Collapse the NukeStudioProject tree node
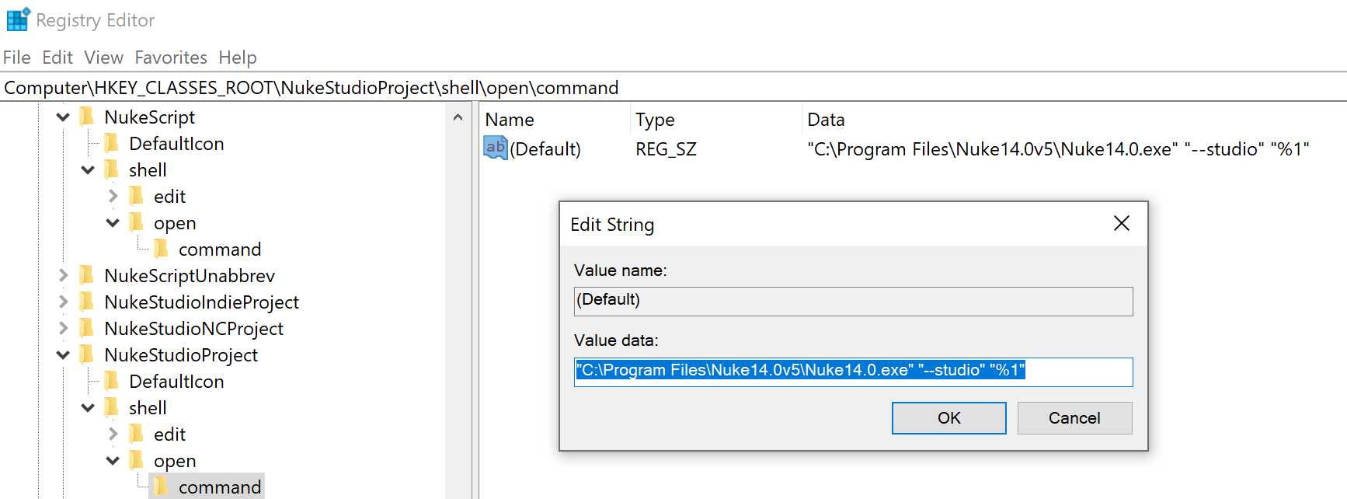The image size is (1347, 499). tap(63, 355)
